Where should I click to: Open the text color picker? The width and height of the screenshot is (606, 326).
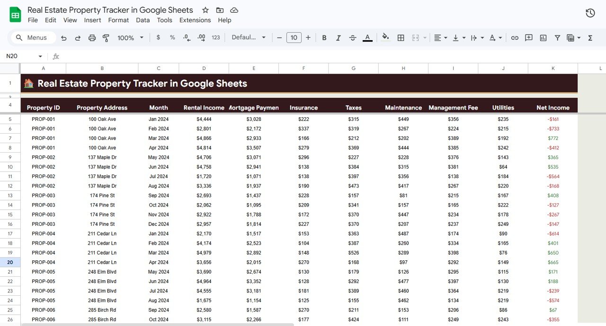[x=367, y=38]
